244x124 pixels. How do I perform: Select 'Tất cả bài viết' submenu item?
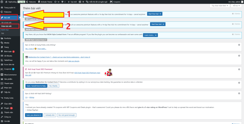point(6,23)
